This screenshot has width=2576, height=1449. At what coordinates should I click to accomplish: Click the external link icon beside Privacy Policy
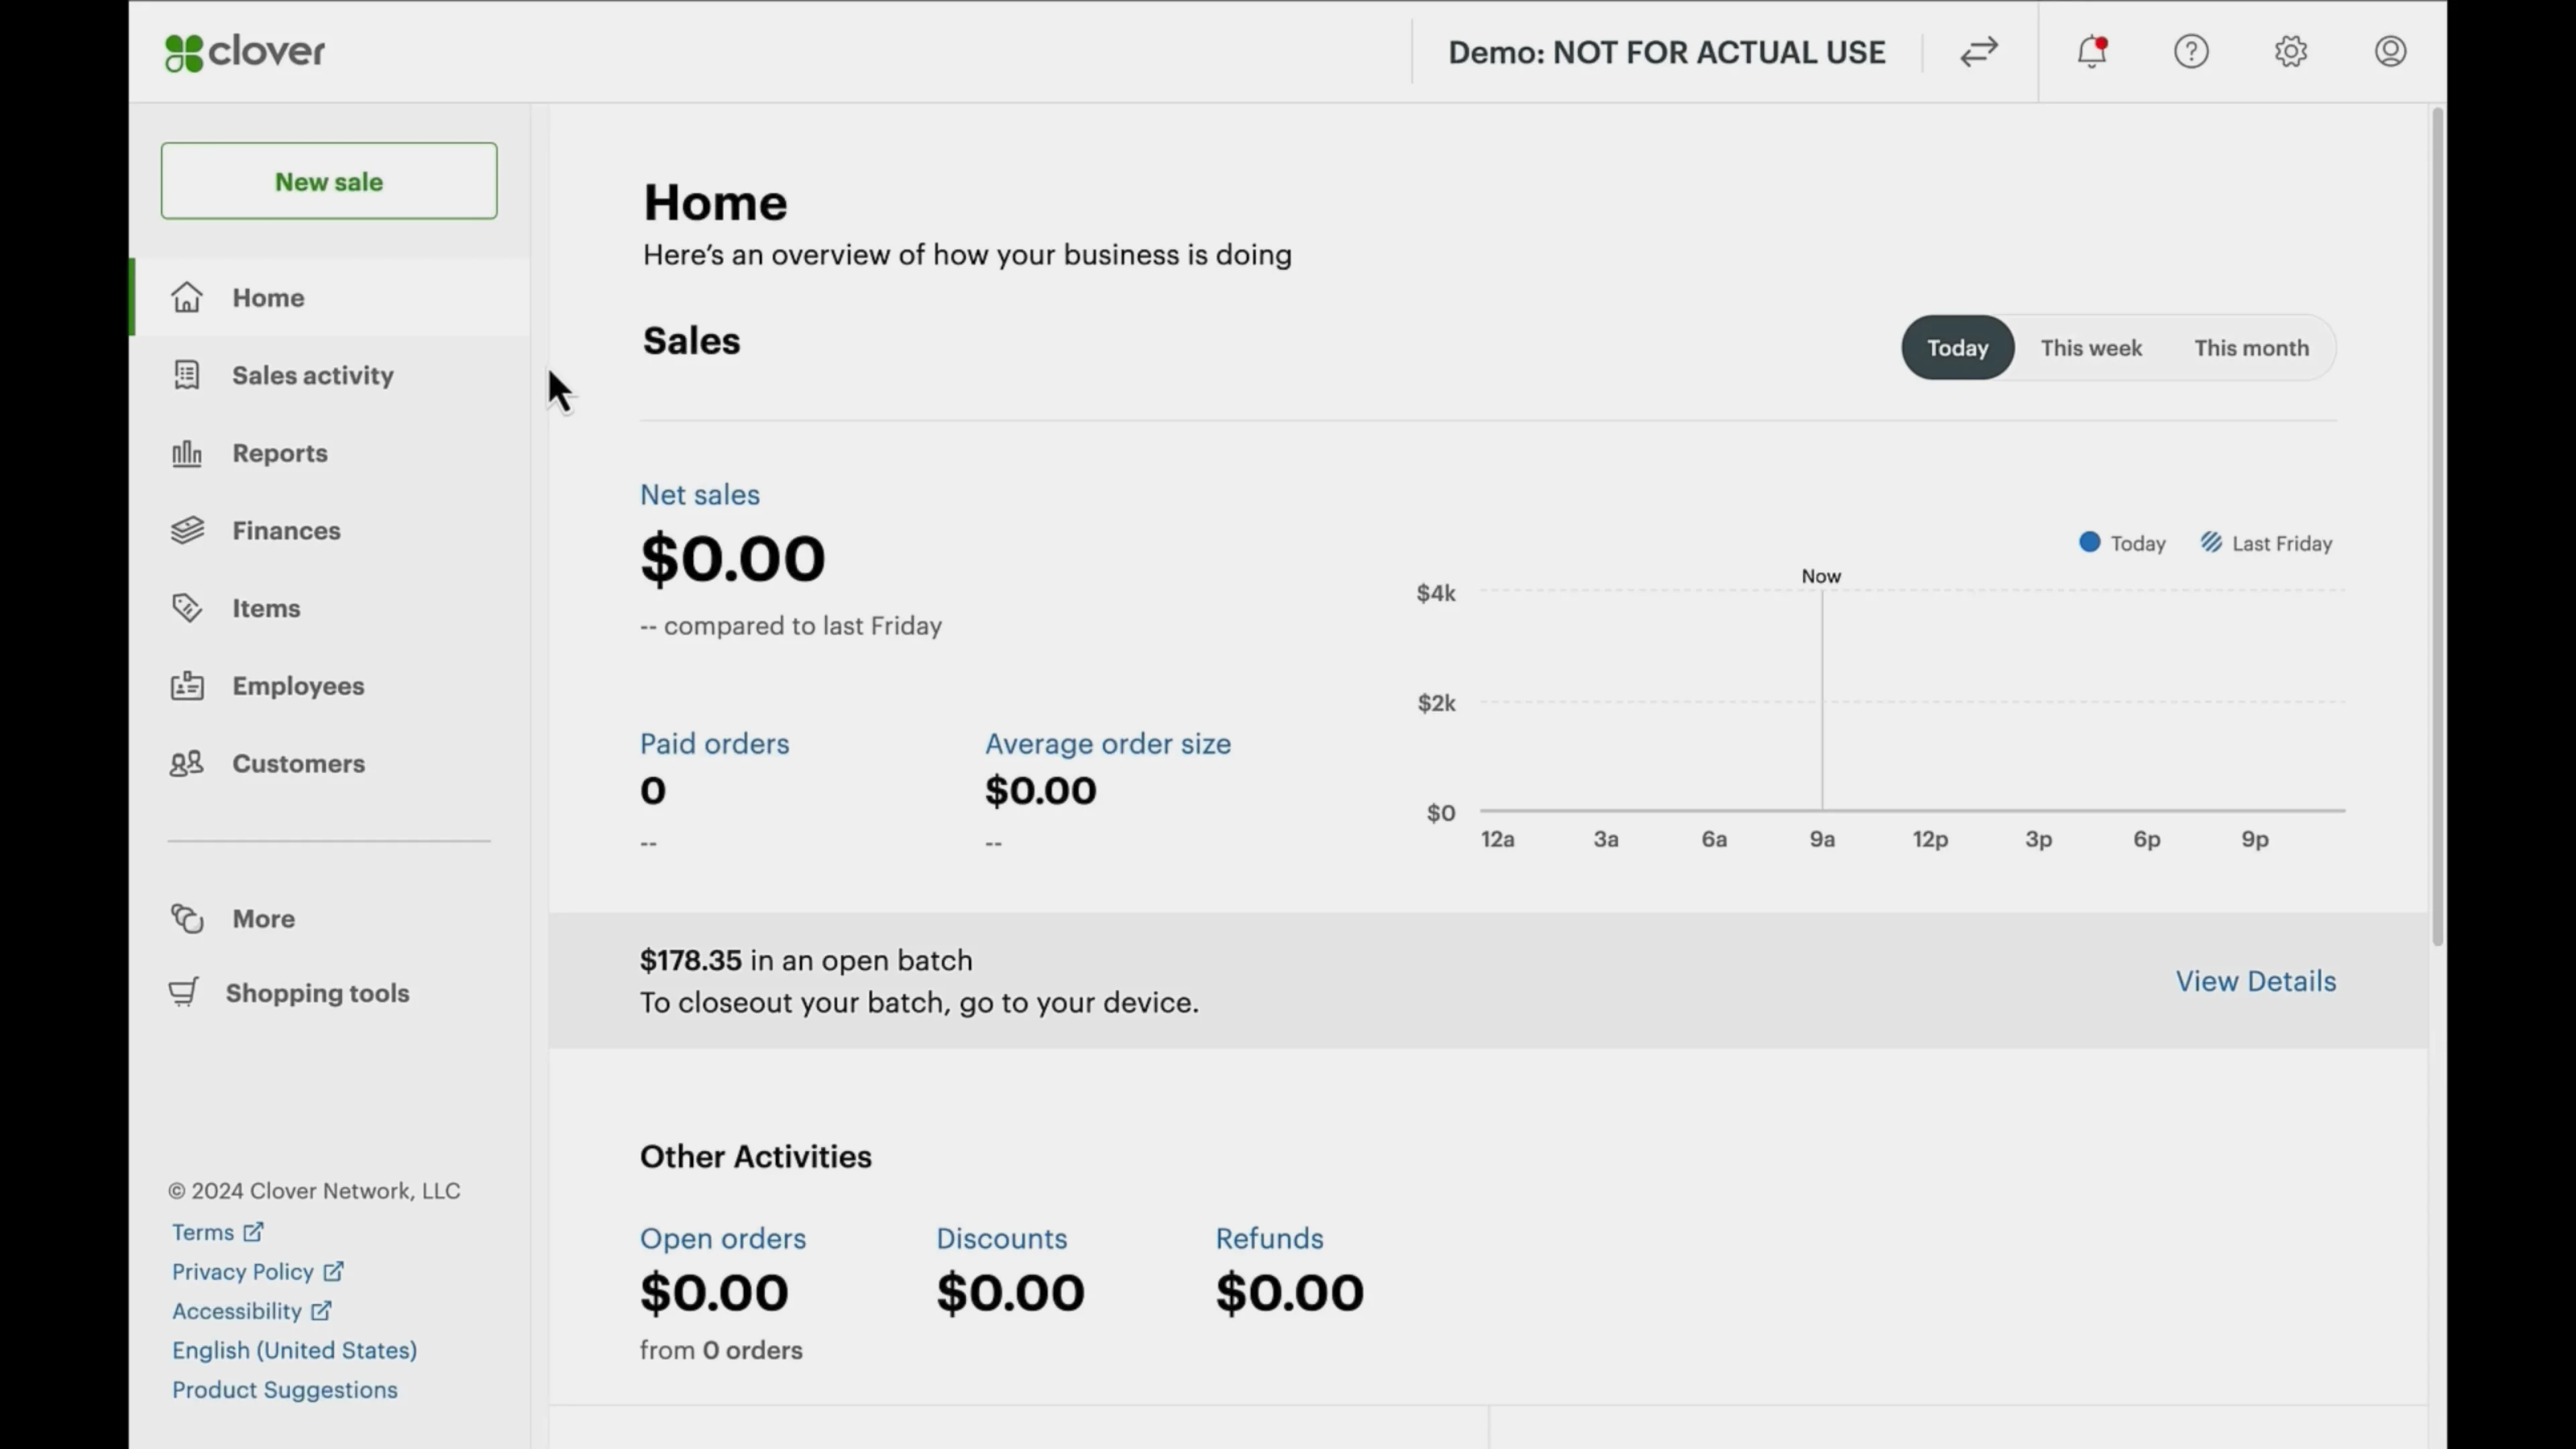tap(333, 1271)
